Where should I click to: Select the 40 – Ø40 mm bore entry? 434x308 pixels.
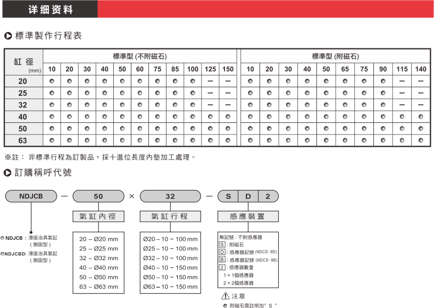pyautogui.click(x=98, y=268)
